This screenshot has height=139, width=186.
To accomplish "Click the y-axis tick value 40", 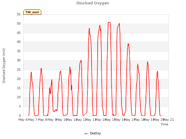I will tap(19, 42).
